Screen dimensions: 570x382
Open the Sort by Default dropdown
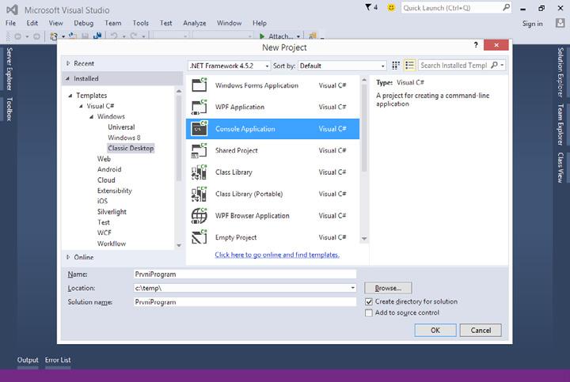click(x=342, y=66)
